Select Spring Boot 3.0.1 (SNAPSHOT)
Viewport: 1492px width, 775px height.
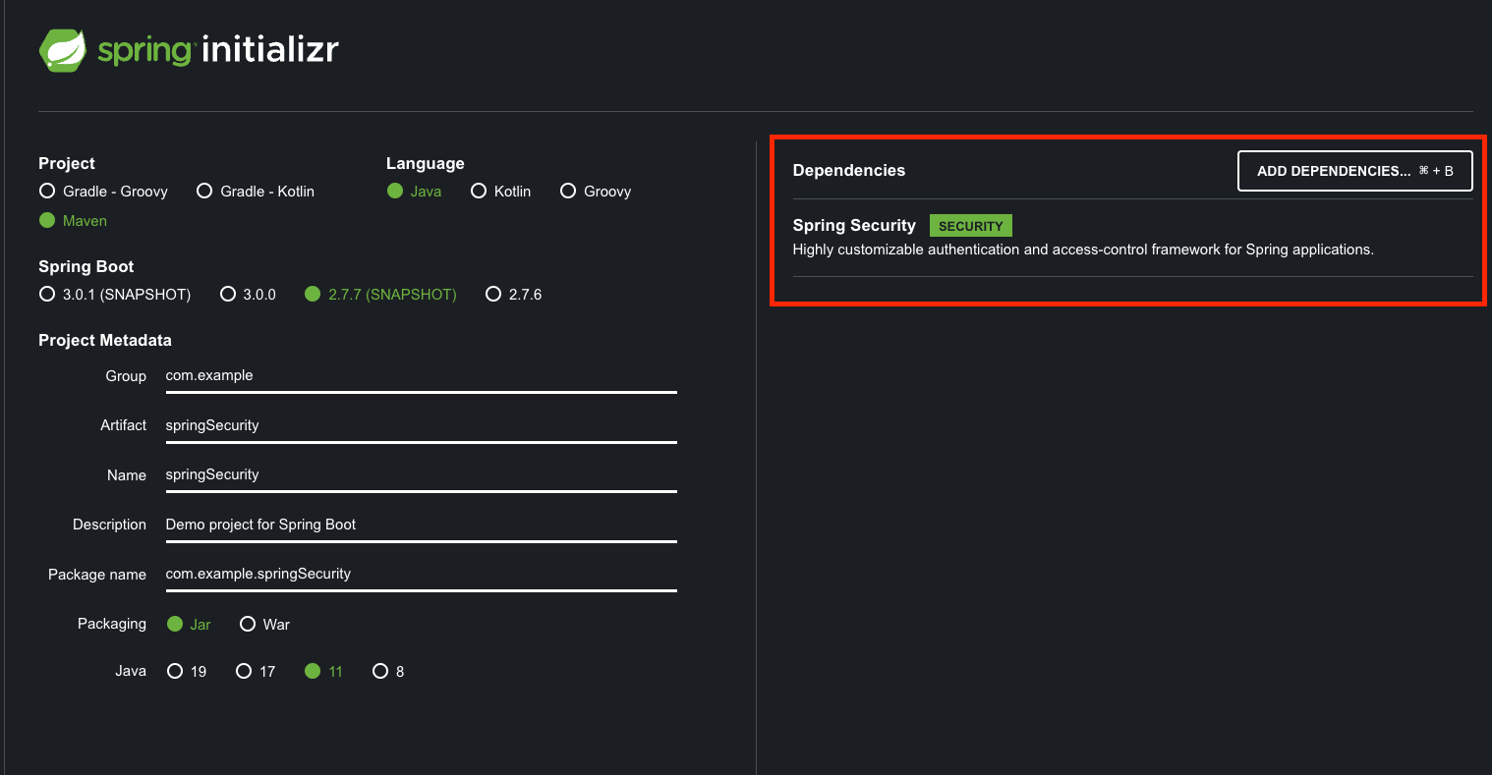click(115, 295)
